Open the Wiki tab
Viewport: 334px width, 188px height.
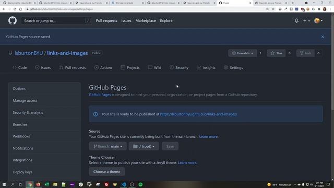[x=154, y=67]
